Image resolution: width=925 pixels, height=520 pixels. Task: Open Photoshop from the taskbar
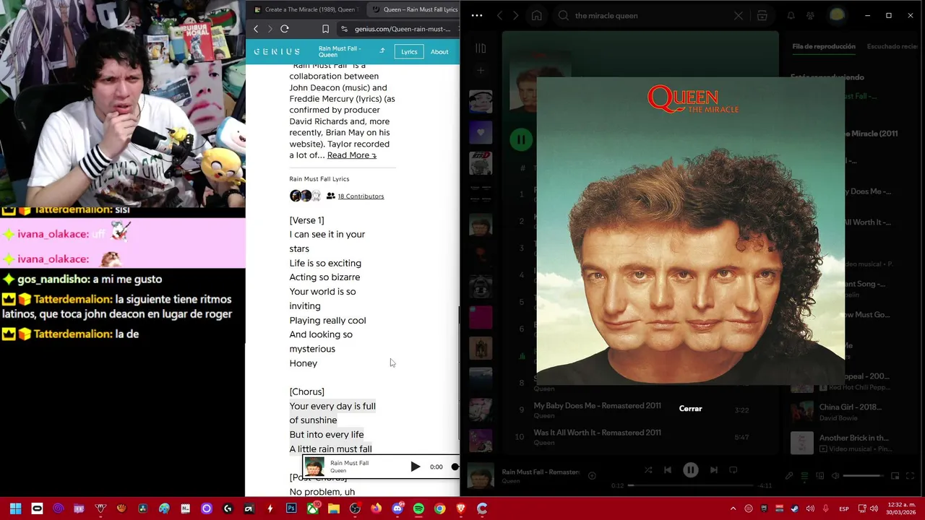[291, 509]
